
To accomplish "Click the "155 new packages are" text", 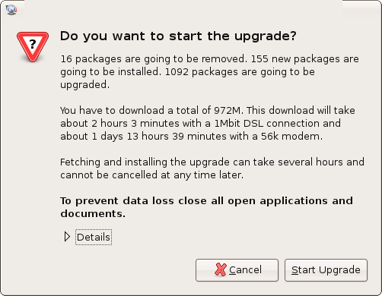I will 305,59.
